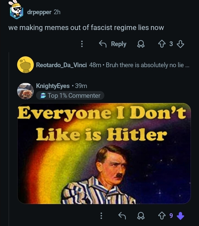Upvote drpepper's comment
The width and height of the screenshot is (199, 226).
point(162,44)
